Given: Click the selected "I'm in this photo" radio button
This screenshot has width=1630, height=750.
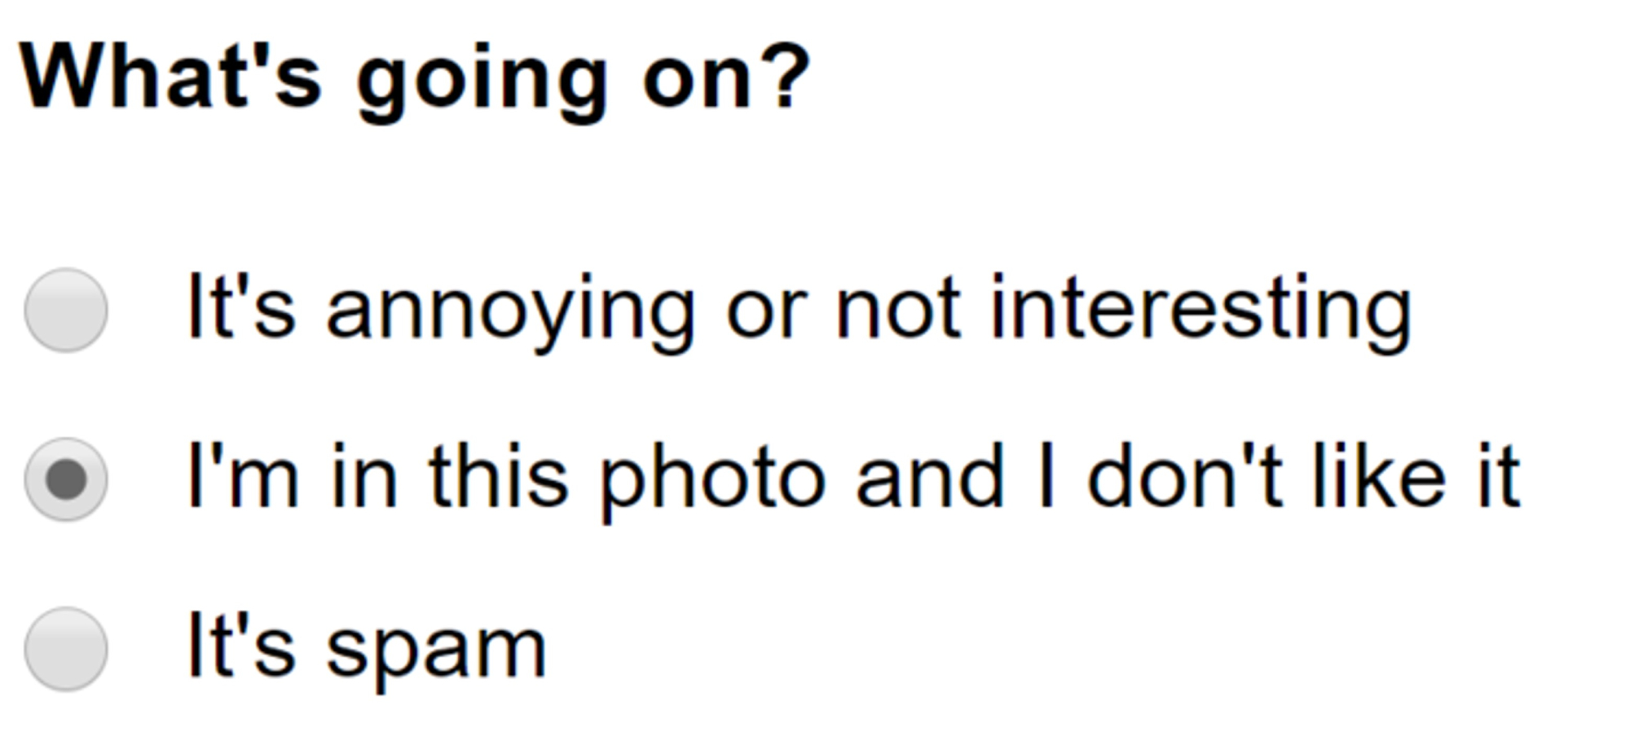Looking at the screenshot, I should point(66,479).
